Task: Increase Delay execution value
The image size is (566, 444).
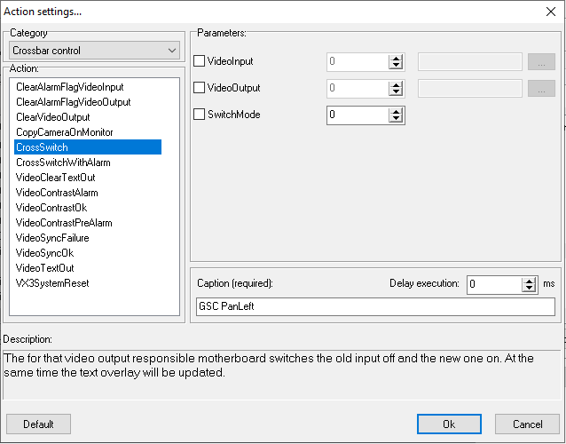Action: [530, 281]
